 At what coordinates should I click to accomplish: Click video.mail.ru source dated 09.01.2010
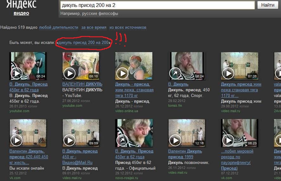pyautogui.click(x=72, y=178)
